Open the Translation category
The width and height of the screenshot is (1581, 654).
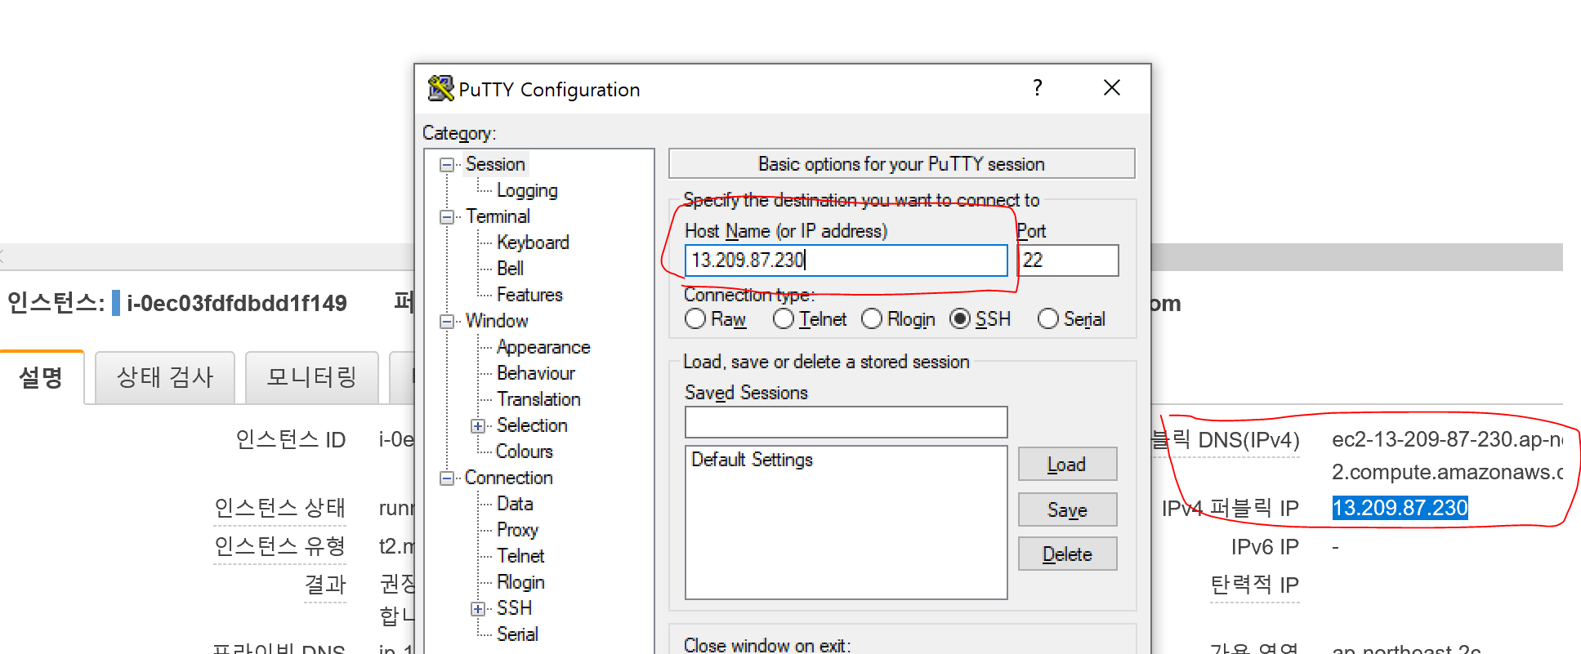pyautogui.click(x=538, y=399)
